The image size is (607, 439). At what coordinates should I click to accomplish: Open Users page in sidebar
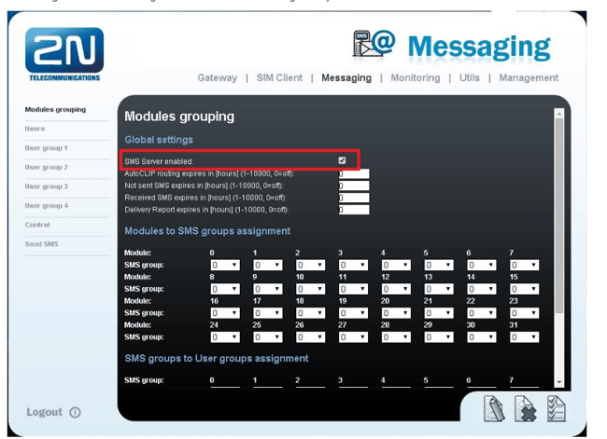point(35,129)
